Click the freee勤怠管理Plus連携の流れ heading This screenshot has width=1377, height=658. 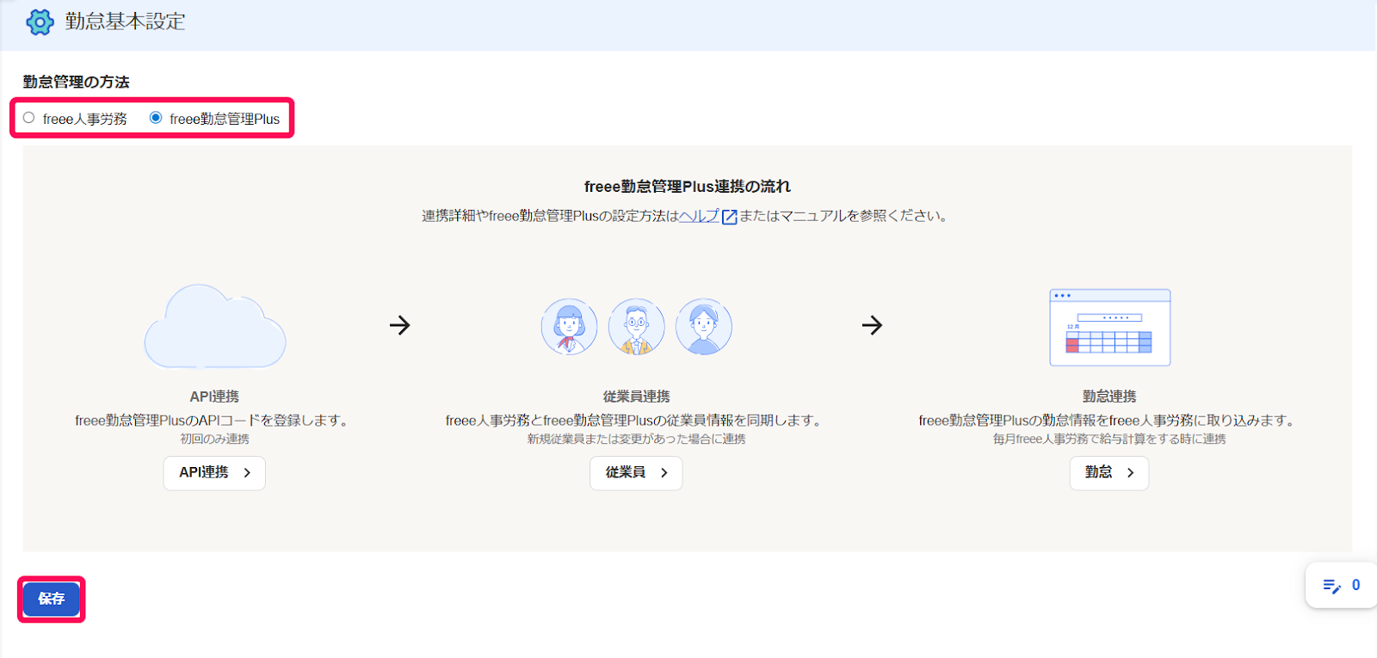point(687,187)
